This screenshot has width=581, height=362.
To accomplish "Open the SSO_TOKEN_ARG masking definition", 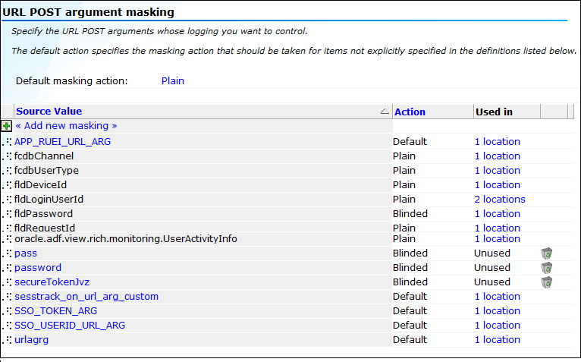I will tap(55, 311).
